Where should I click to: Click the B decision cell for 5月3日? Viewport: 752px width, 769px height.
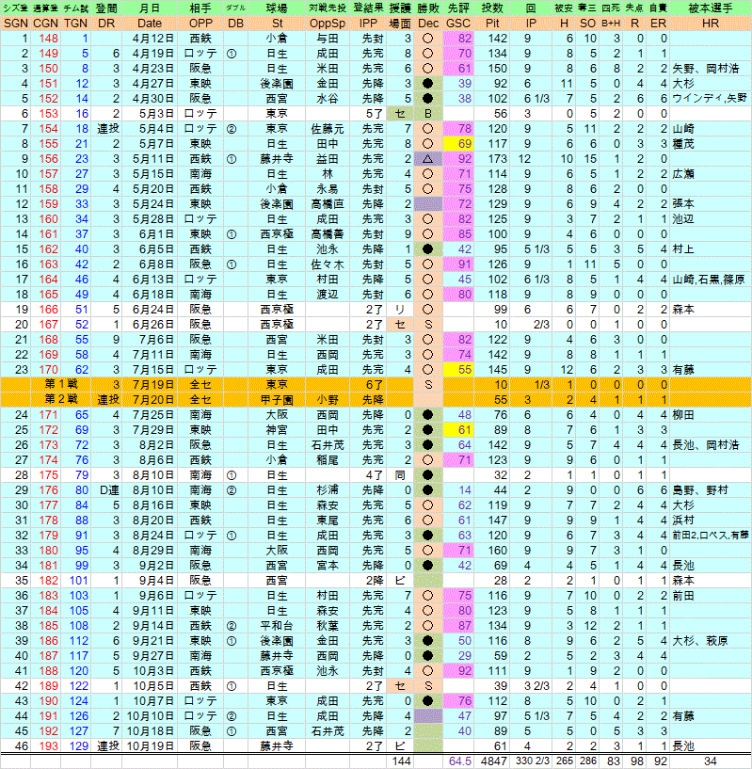pyautogui.click(x=427, y=114)
